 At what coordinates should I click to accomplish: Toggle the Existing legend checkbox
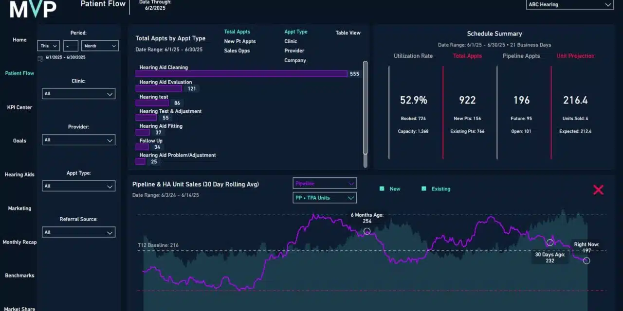point(424,189)
